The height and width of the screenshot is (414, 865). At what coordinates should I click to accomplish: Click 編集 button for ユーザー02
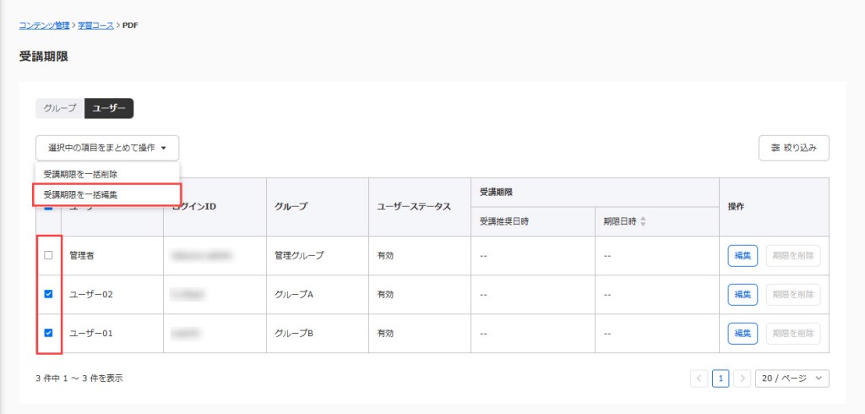click(743, 294)
